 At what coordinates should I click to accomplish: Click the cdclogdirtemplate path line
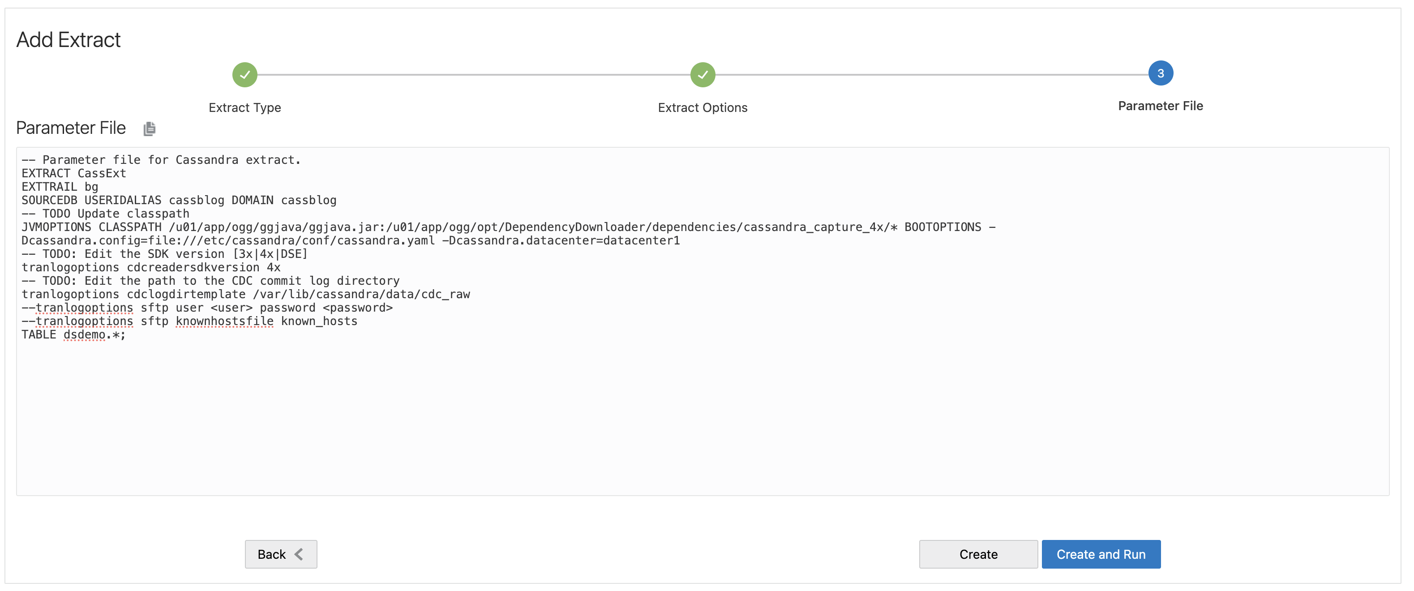(246, 295)
